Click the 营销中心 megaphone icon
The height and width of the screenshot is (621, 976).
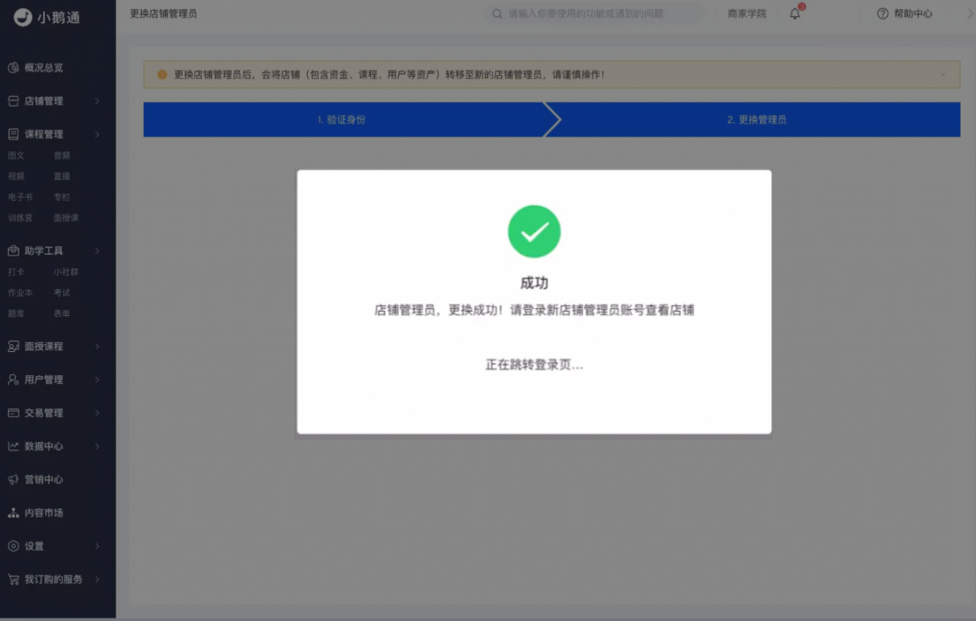pos(13,480)
